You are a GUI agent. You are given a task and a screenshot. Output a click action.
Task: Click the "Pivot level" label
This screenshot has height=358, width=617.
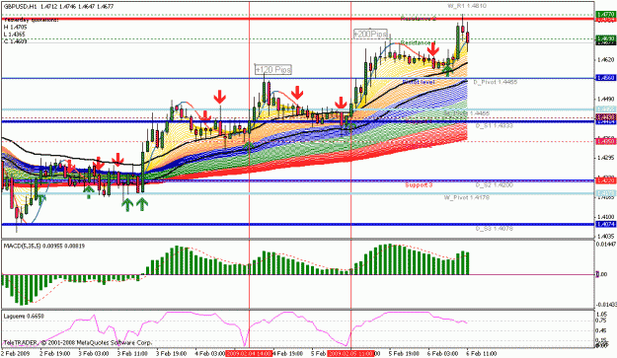point(419,82)
